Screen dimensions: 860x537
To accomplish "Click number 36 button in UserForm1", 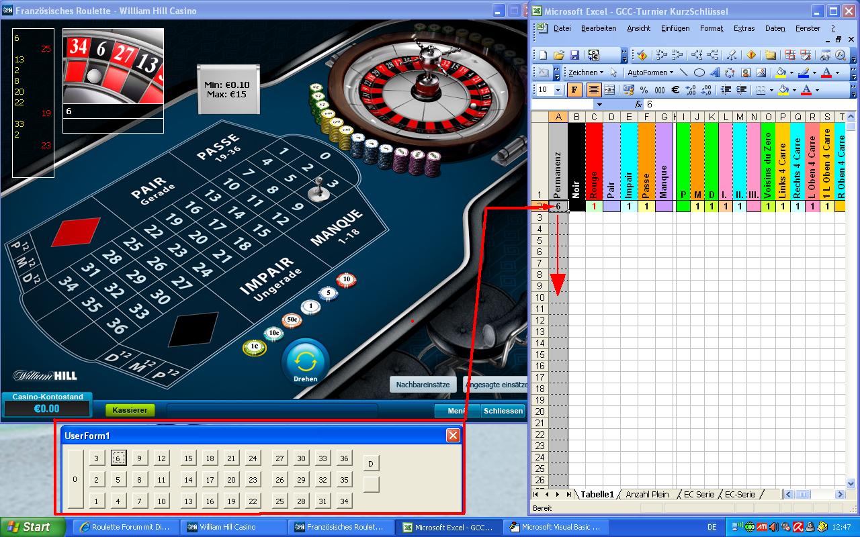I will click(345, 458).
